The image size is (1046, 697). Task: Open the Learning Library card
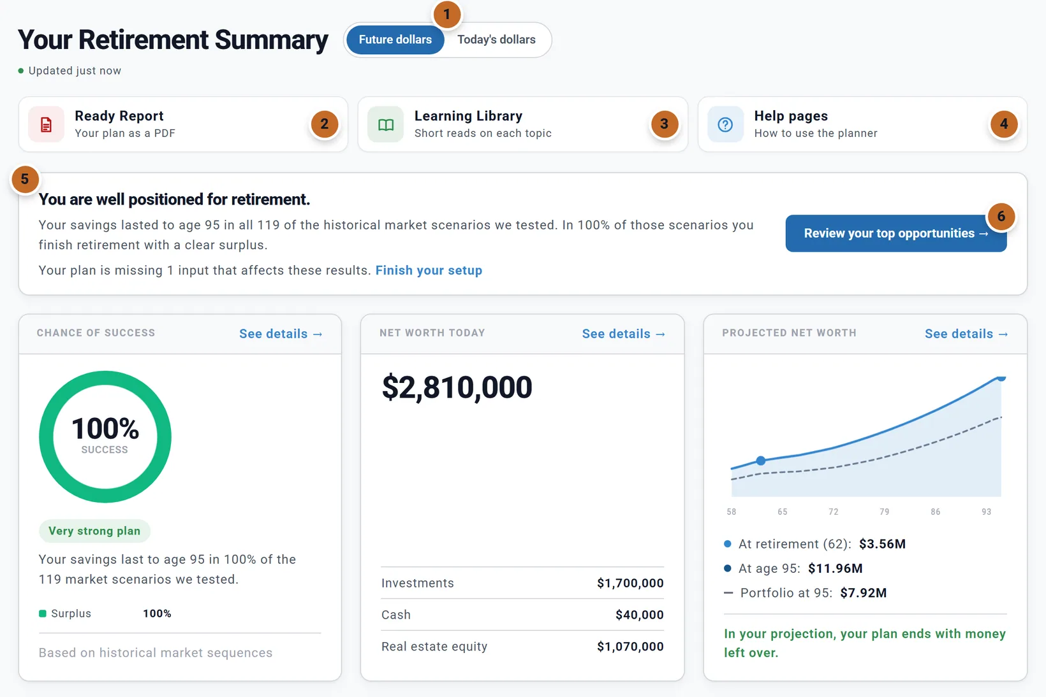pyautogui.click(x=523, y=124)
